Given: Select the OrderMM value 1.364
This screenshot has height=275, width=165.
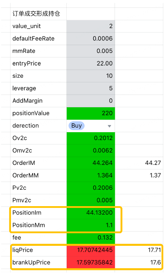Looking at the screenshot, I should [x=91, y=176].
